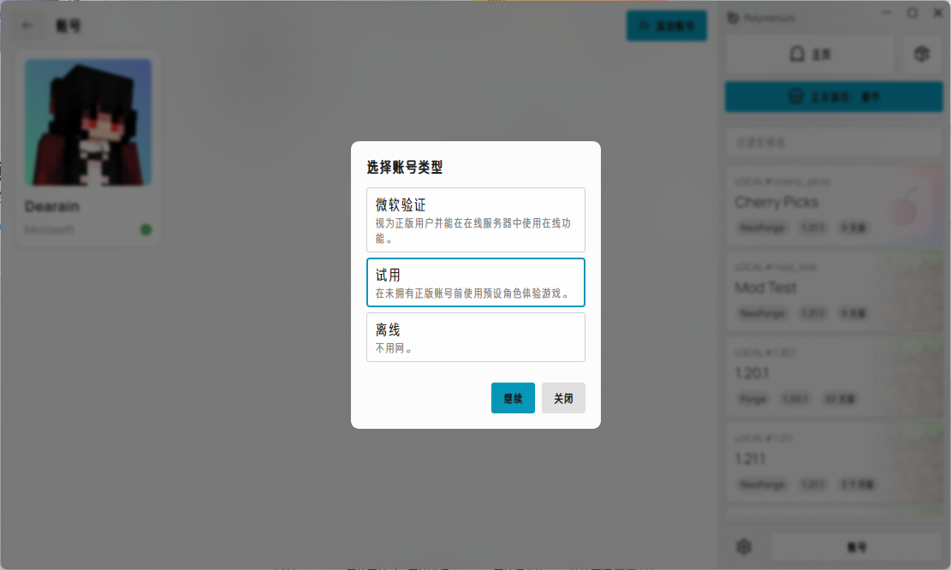Open the 账号 section at sidebar bottom

(856, 546)
